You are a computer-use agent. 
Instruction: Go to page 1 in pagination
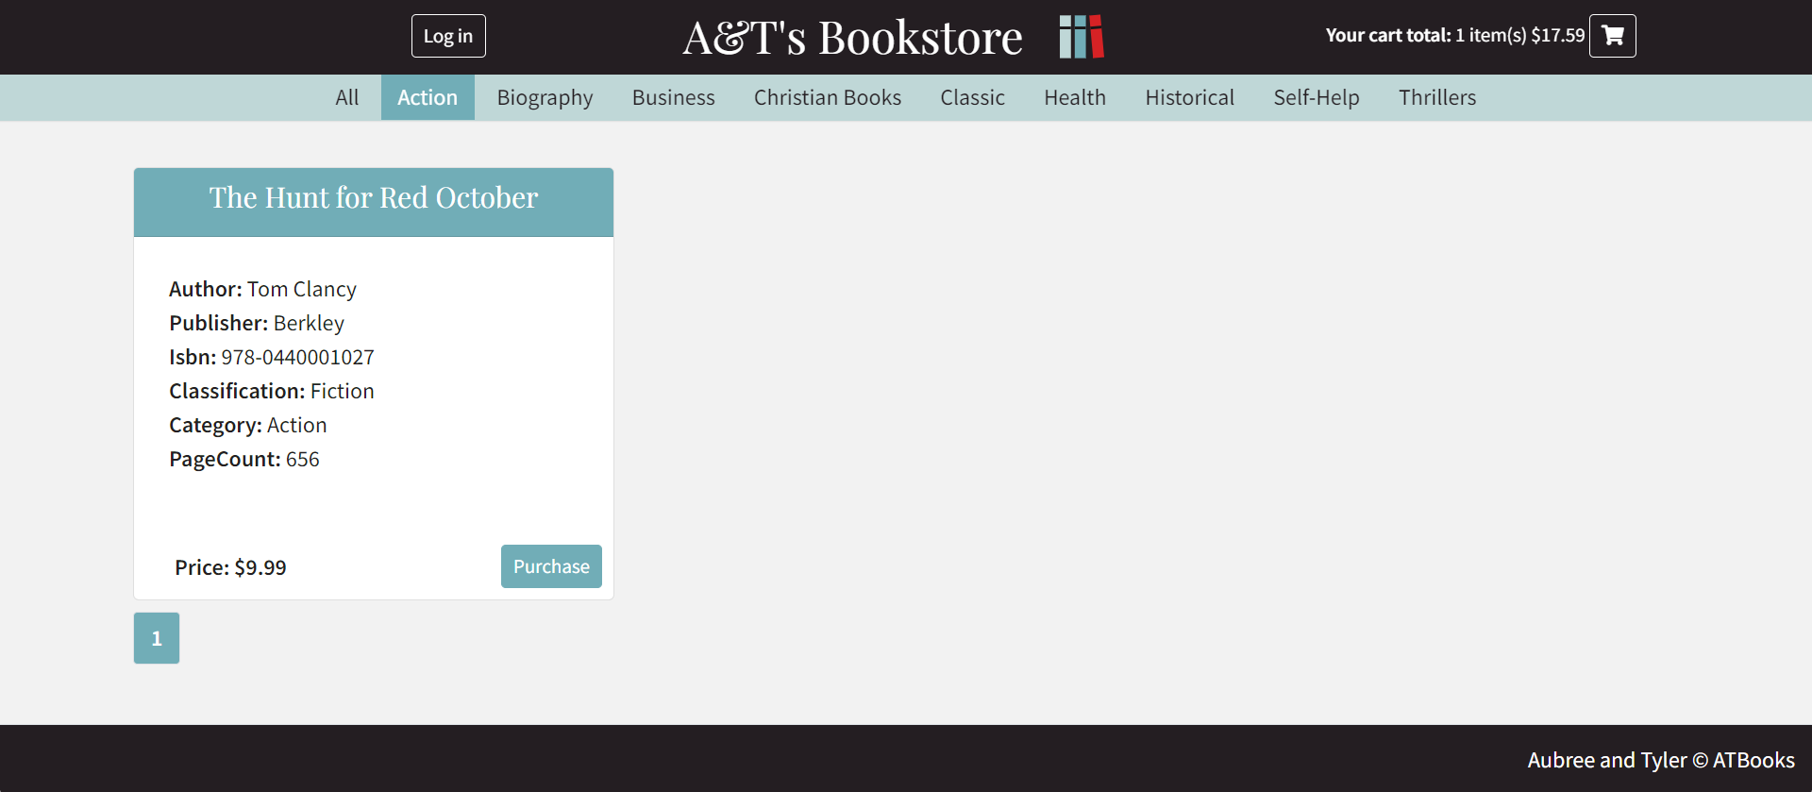(157, 638)
